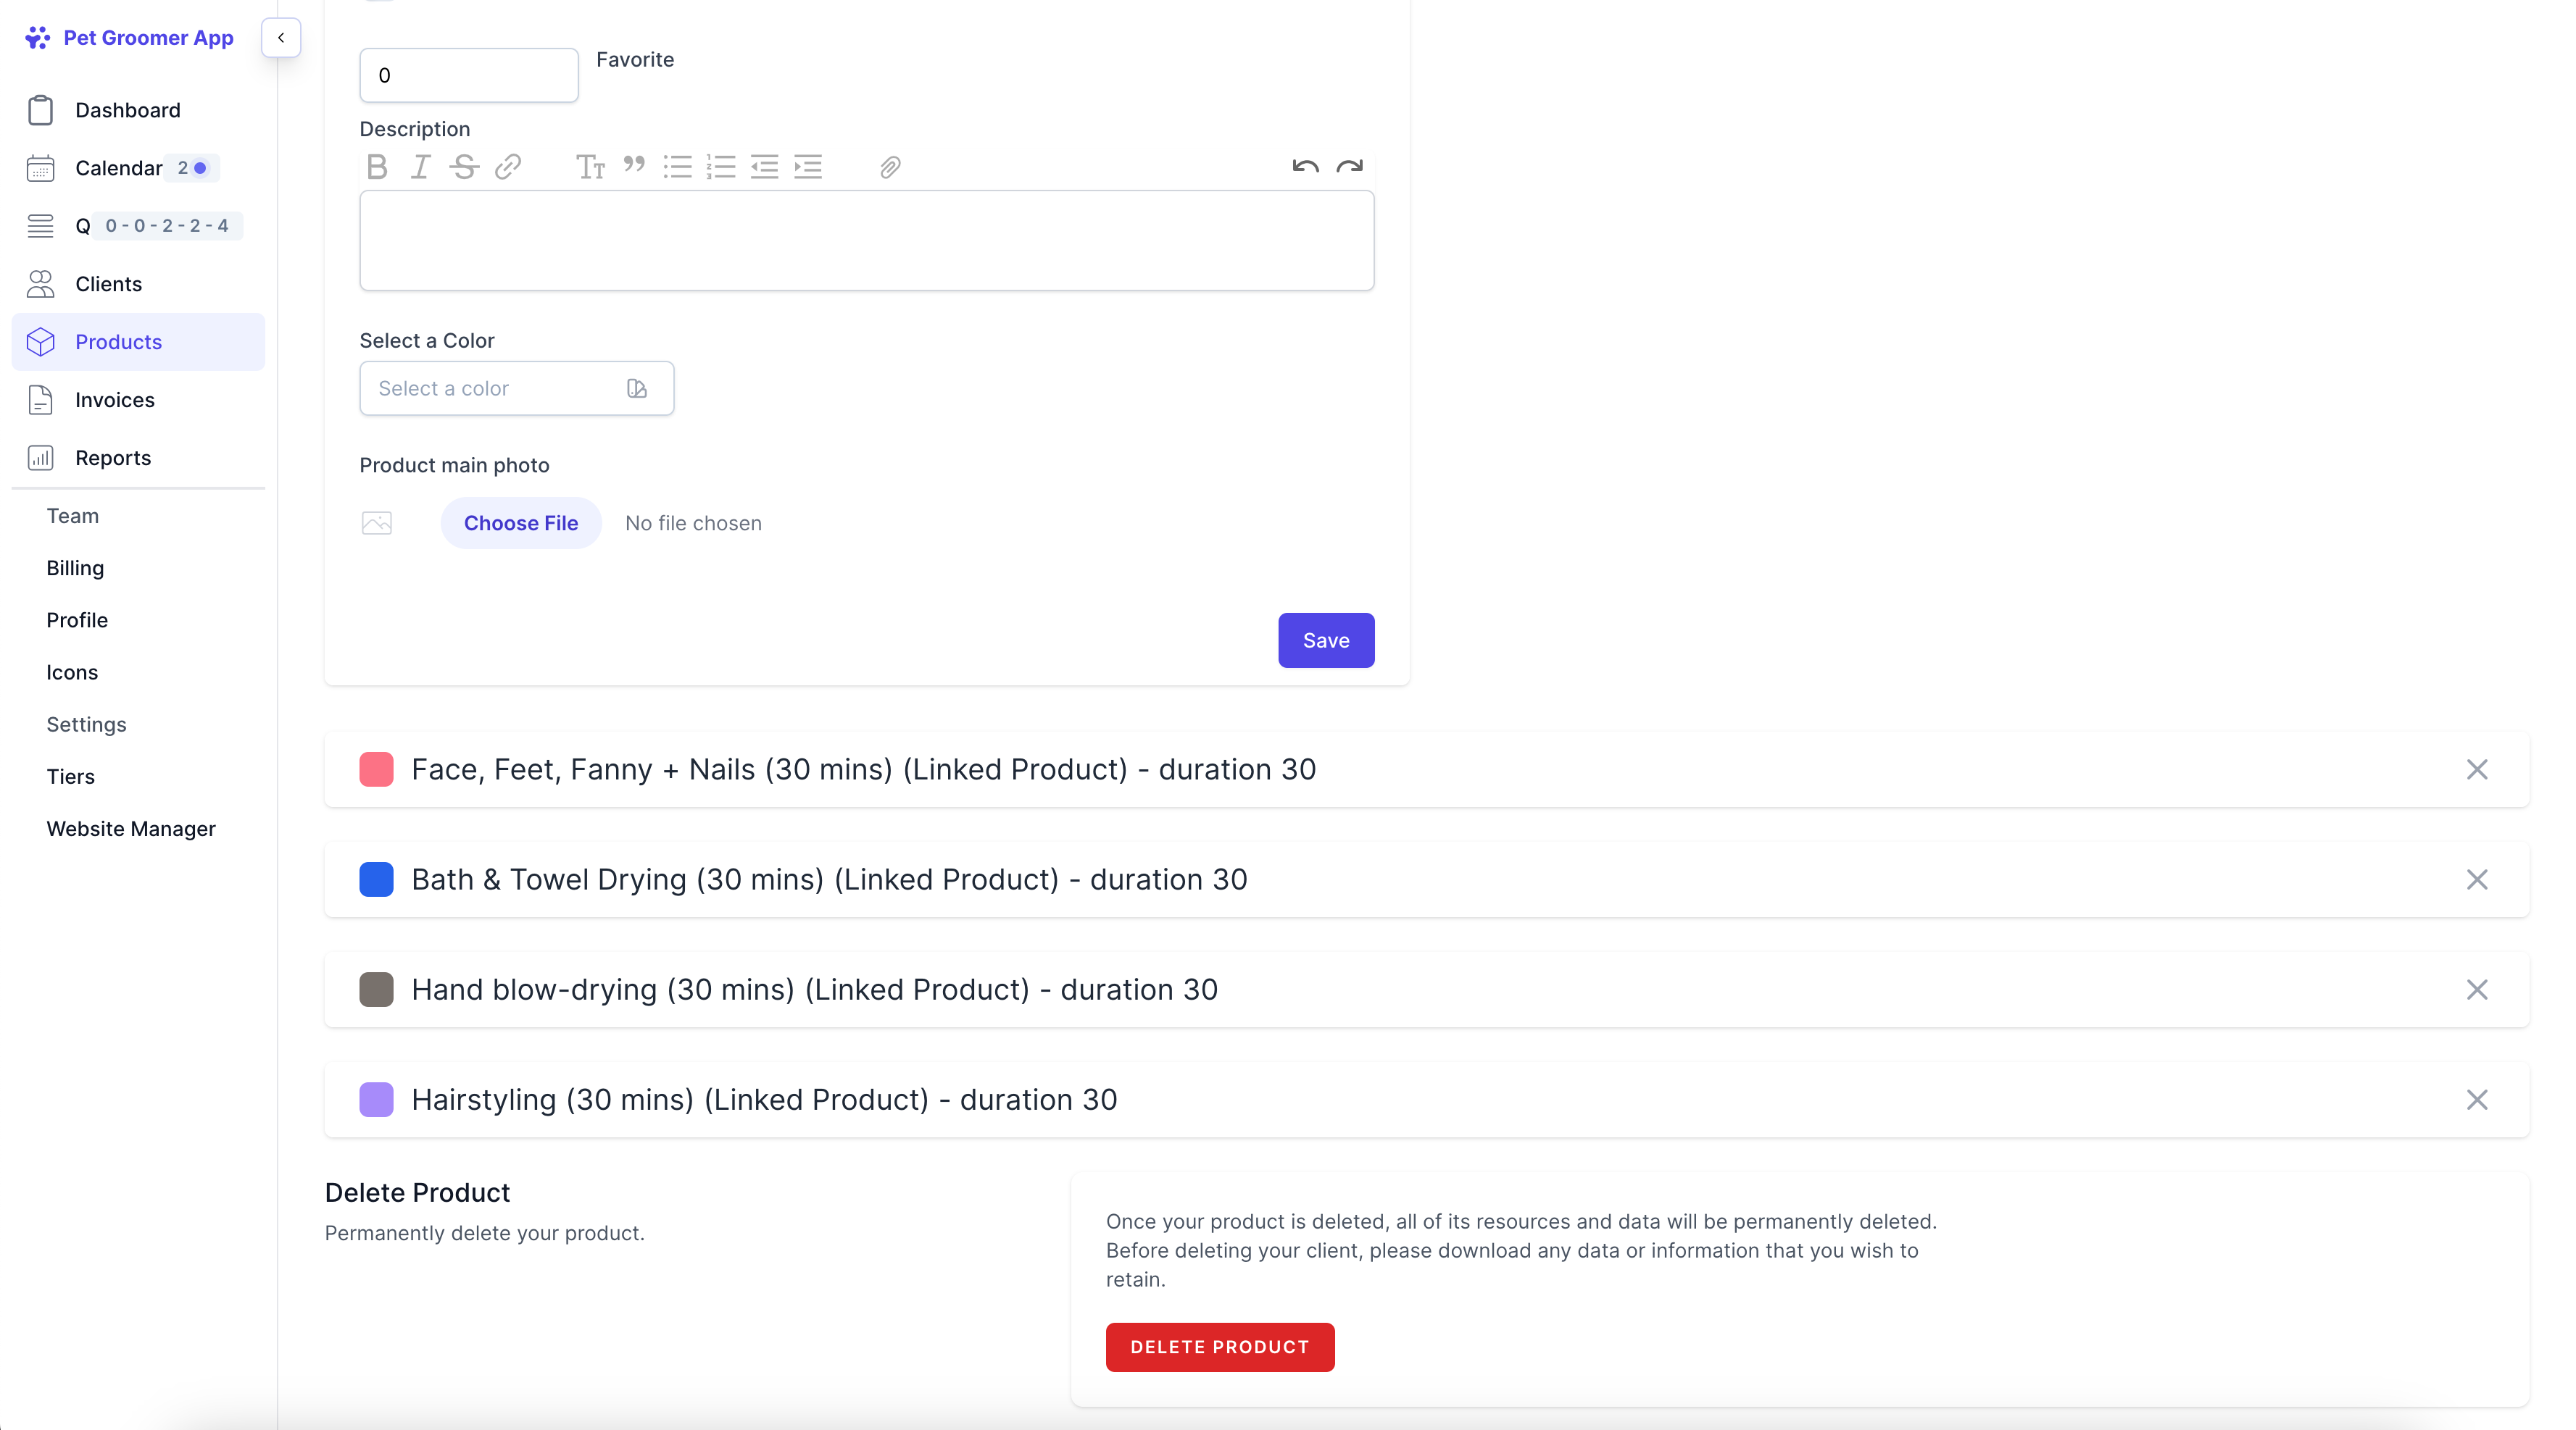Start a bulleted list in description
Image resolution: width=2576 pixels, height=1430 pixels.
pos(677,167)
